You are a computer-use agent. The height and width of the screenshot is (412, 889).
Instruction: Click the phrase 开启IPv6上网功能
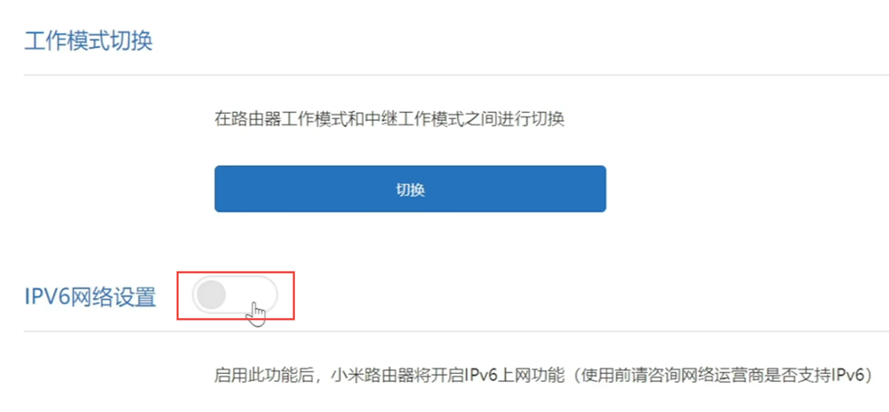tap(496, 376)
